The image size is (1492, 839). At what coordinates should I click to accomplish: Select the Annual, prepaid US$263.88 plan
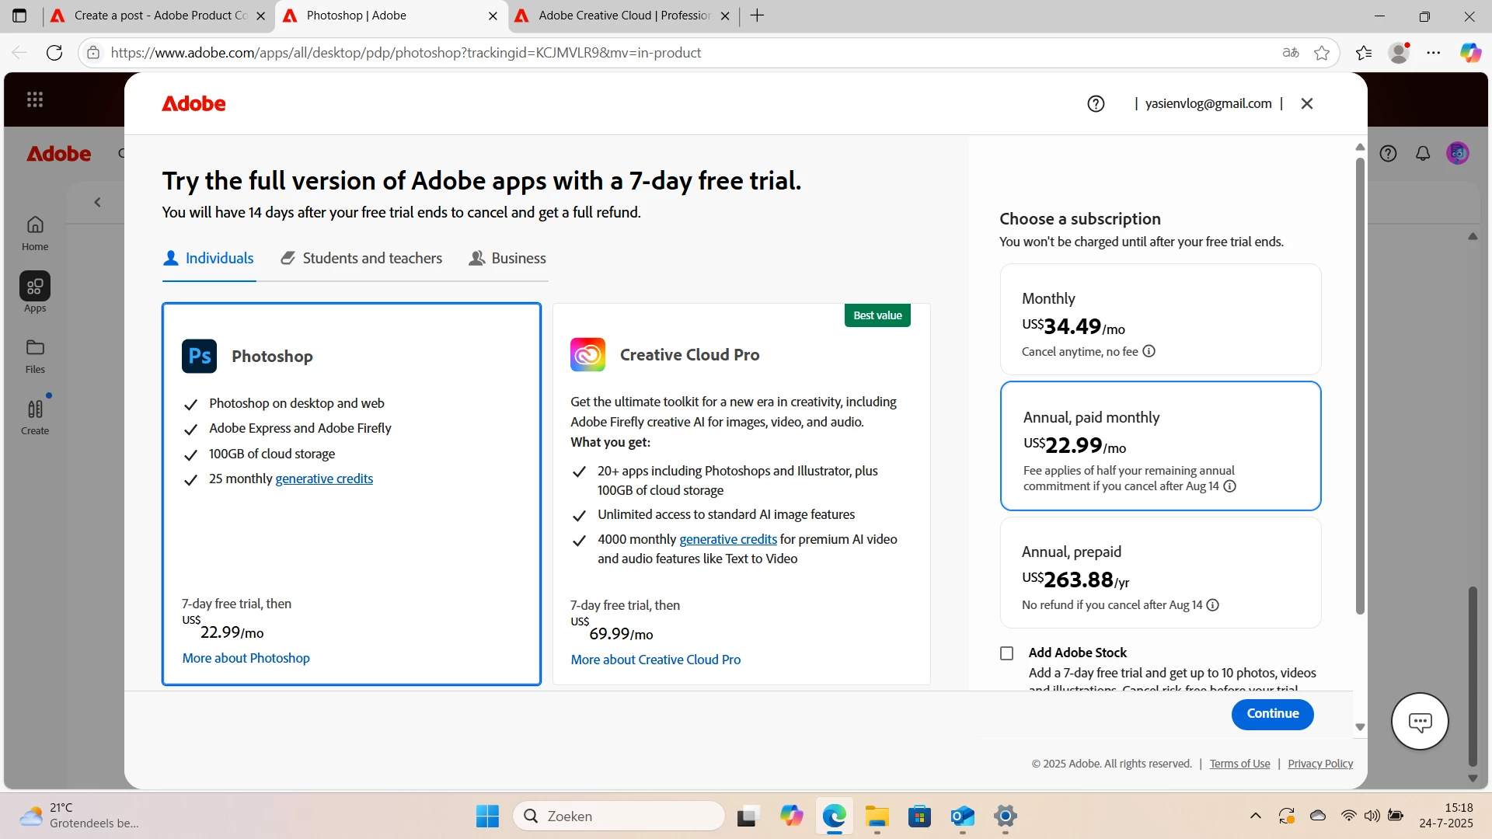[1160, 573]
